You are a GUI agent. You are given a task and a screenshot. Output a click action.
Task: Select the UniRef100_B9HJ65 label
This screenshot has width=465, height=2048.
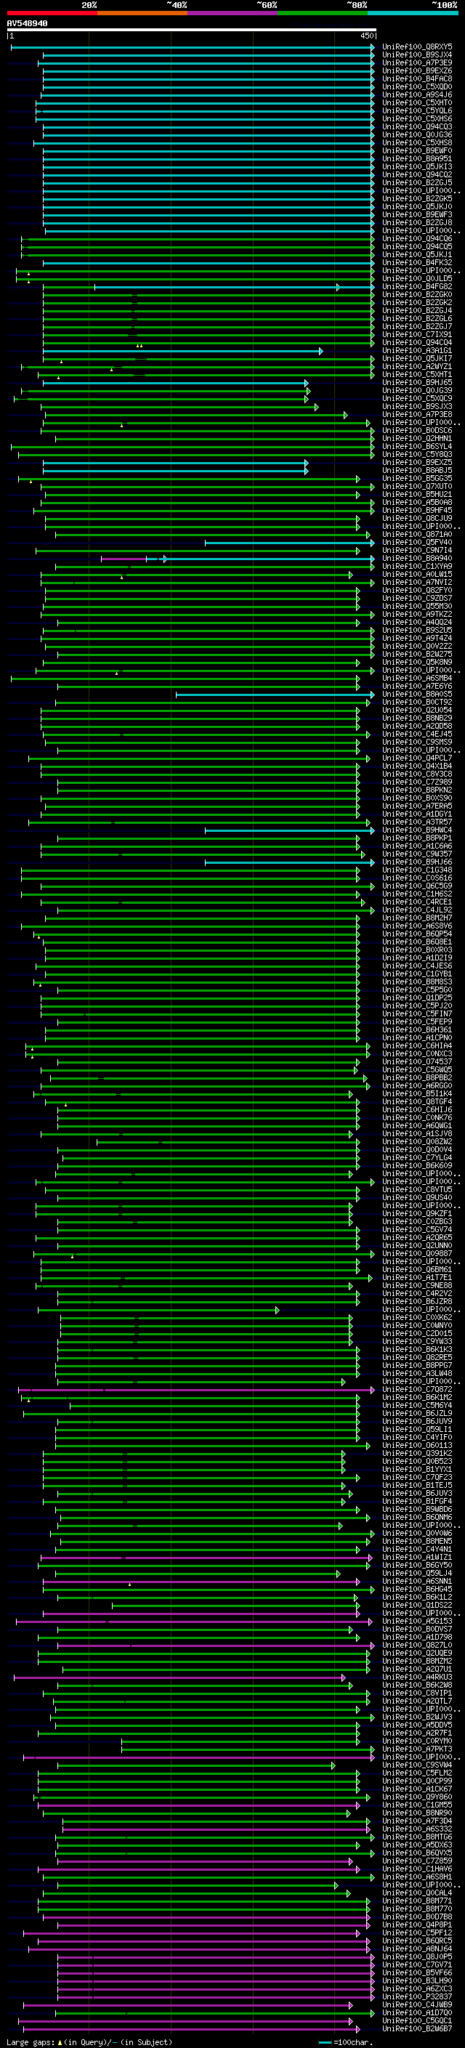(x=417, y=382)
